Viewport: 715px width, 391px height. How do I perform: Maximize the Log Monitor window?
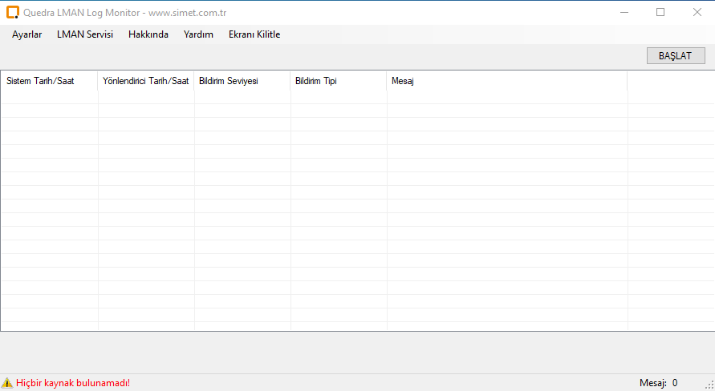click(x=660, y=12)
